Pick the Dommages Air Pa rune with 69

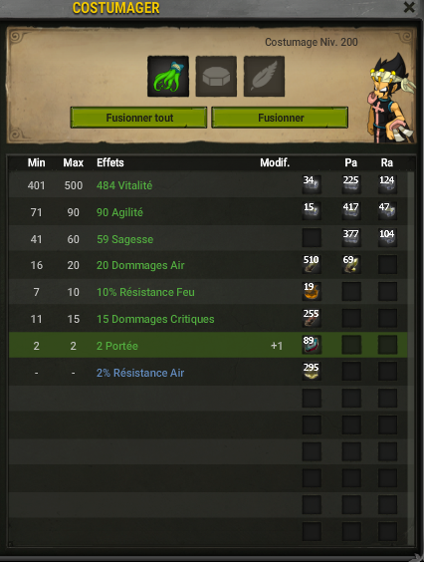pyautogui.click(x=351, y=264)
